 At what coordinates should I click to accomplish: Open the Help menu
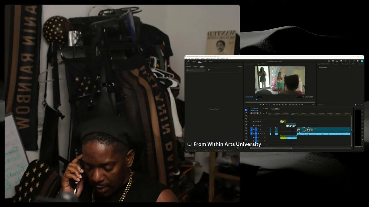[x=227, y=58]
